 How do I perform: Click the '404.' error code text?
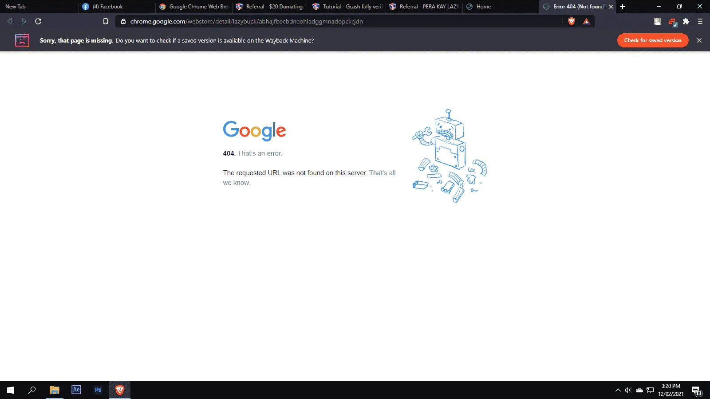(229, 153)
